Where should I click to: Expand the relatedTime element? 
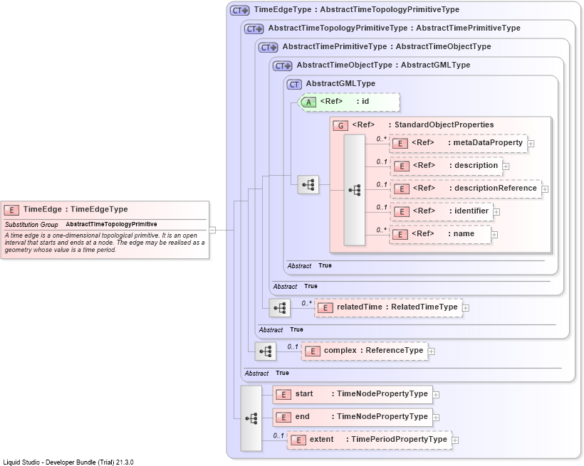pyautogui.click(x=466, y=308)
